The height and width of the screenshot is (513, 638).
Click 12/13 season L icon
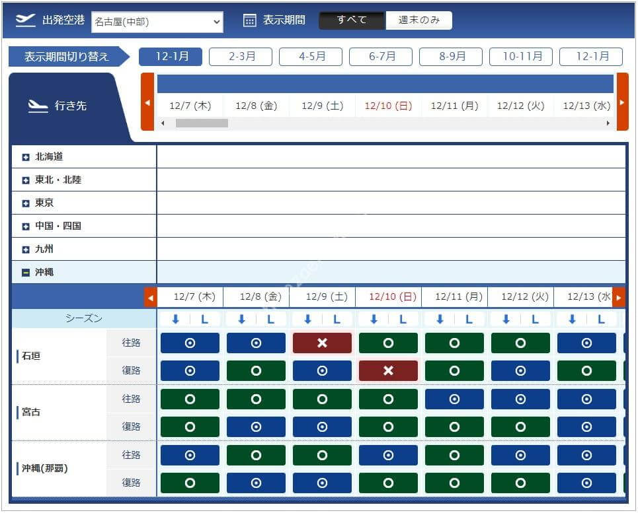point(601,320)
